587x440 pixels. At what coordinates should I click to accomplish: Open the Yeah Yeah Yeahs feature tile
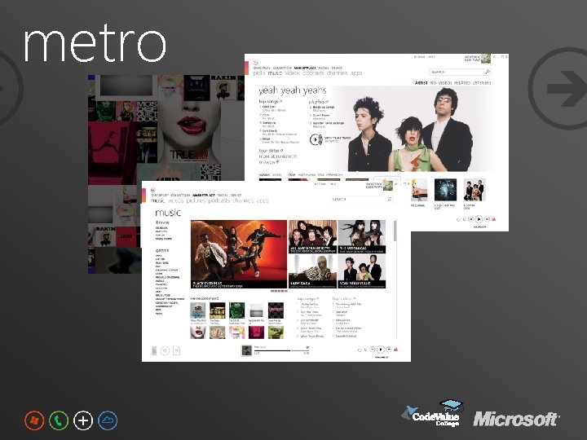pyautogui.click(x=362, y=271)
